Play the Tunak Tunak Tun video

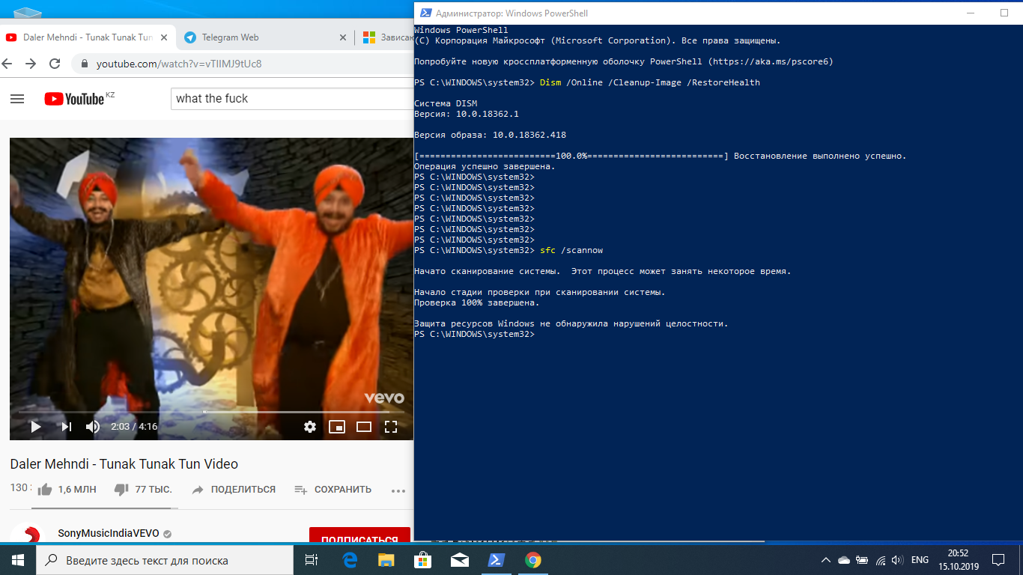[x=35, y=427]
